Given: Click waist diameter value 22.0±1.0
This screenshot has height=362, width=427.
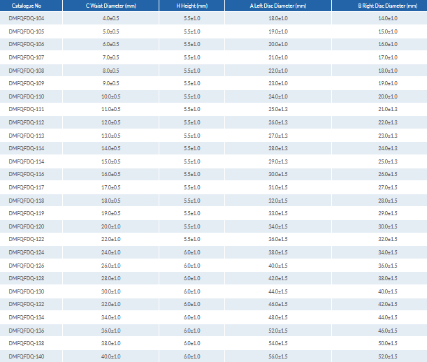Looking at the screenshot, I should (111, 239).
